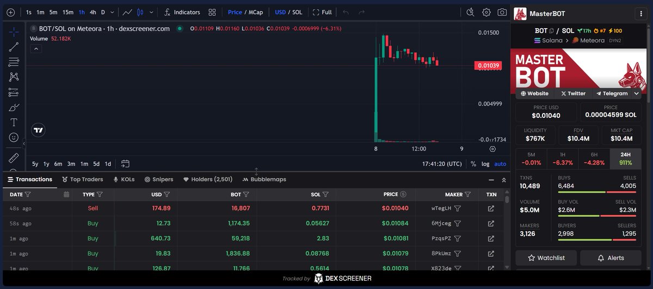653x289 pixels.
Task: Open the USD column filter
Action: tap(167, 194)
